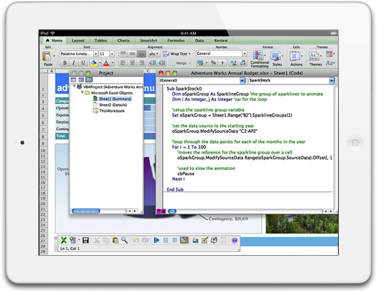Click the Find magnifier icon
The width and height of the screenshot is (377, 293).
pos(124,240)
